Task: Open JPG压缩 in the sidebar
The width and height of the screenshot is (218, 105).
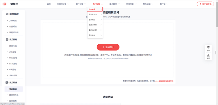Action: tap(13, 52)
